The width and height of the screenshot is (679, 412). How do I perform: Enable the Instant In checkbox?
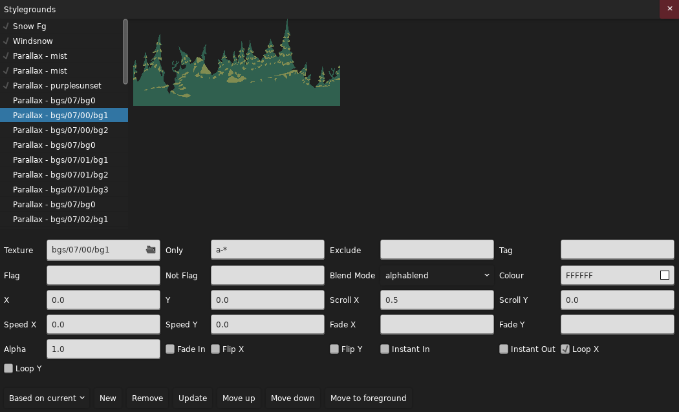(x=385, y=349)
